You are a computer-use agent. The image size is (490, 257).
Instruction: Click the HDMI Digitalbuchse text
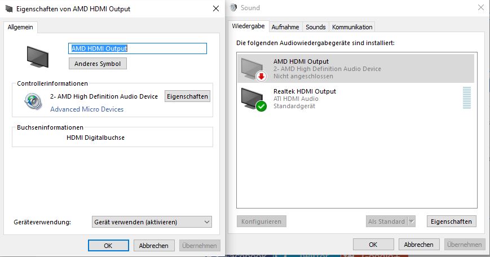coord(96,138)
